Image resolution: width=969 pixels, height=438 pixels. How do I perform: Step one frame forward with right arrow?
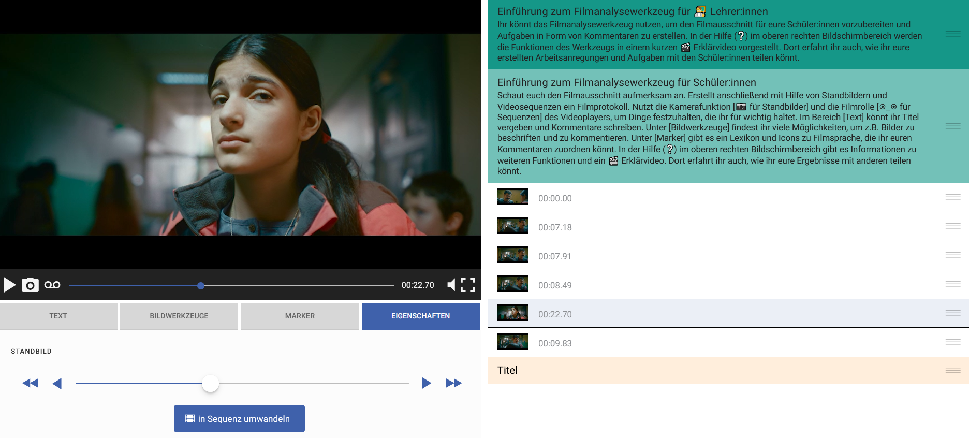pos(426,383)
